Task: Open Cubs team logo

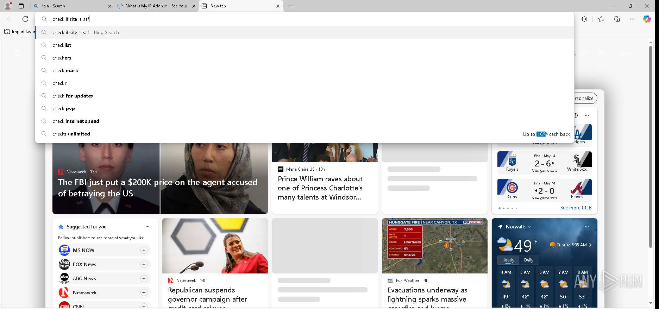Action: [x=512, y=188]
